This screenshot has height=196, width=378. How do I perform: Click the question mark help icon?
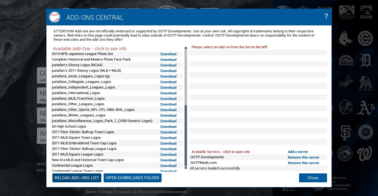pos(326,16)
